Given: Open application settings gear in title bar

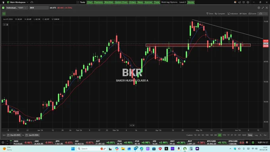Looking at the screenshot, I should click(x=248, y=2).
